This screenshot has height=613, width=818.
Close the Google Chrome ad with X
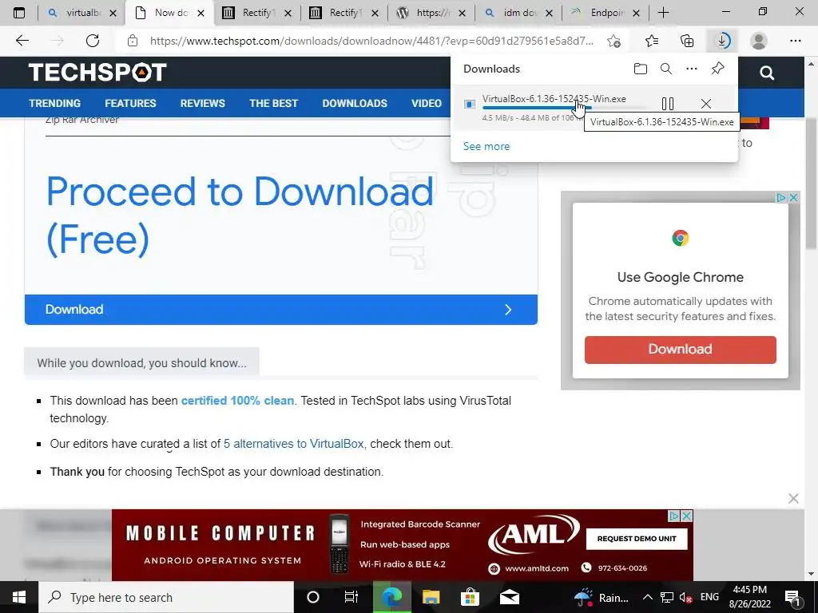[793, 198]
